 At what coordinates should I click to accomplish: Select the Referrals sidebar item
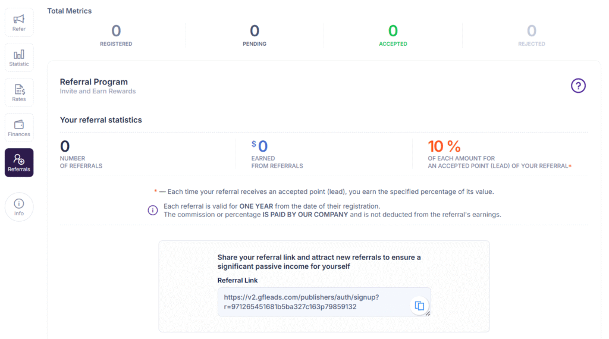(x=19, y=162)
